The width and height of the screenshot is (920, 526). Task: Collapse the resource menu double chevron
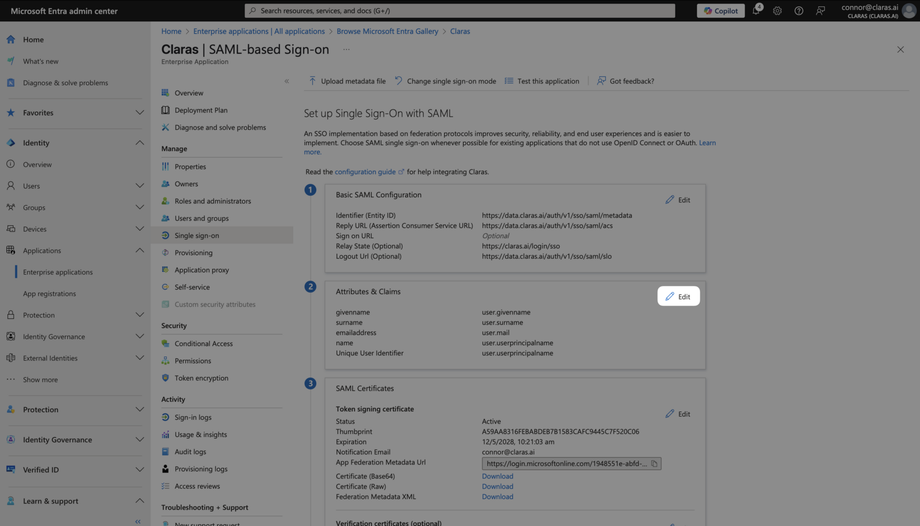[x=286, y=81]
